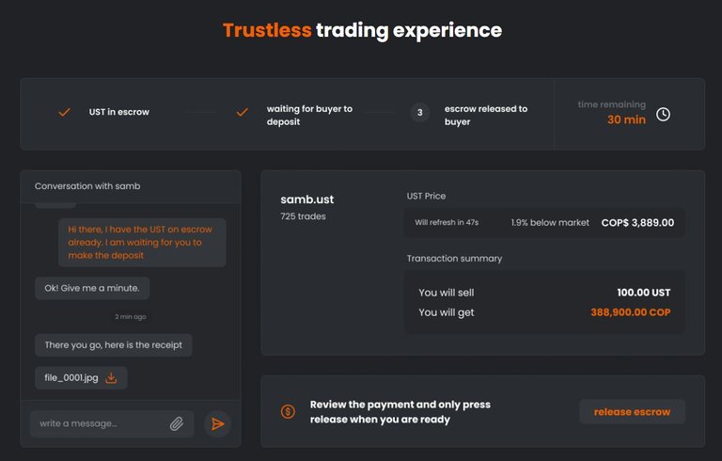
Task: Click the Conversation with samb header
Action: [x=87, y=186]
